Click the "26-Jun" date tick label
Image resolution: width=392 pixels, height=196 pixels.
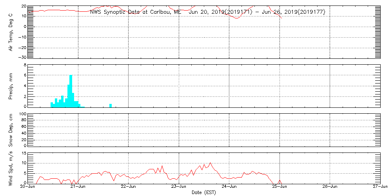330,187
